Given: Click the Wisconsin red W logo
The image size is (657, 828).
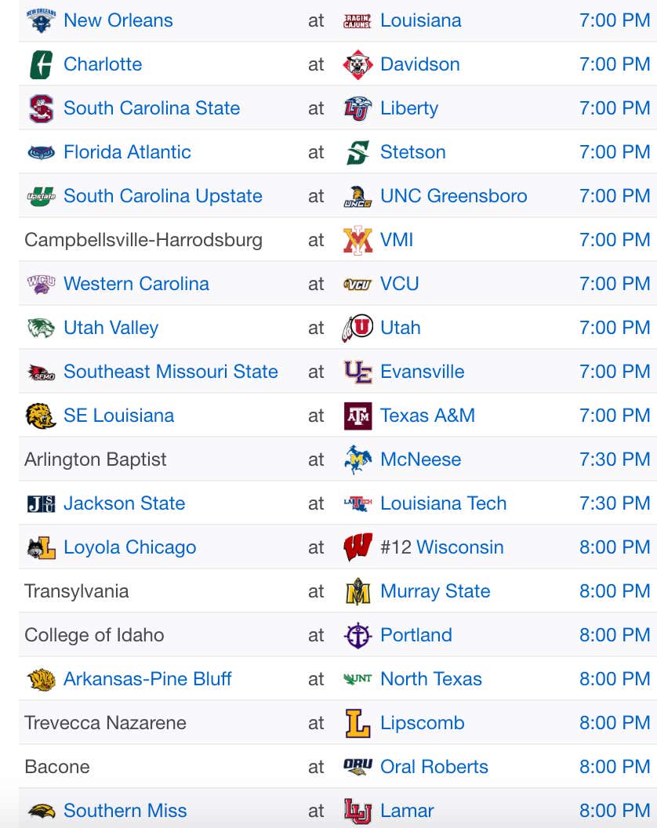Looking at the screenshot, I should point(358,547).
